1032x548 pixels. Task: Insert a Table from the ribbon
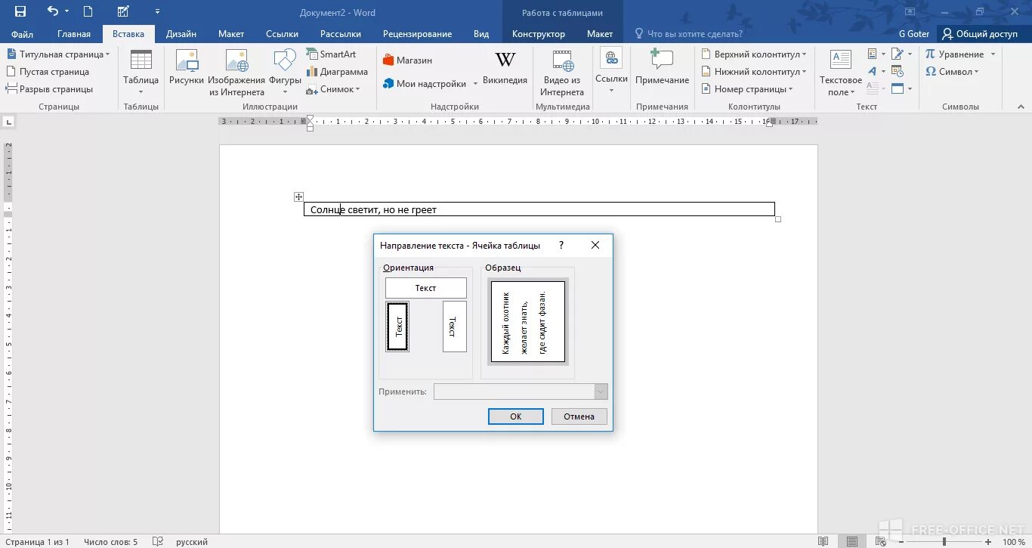point(141,73)
